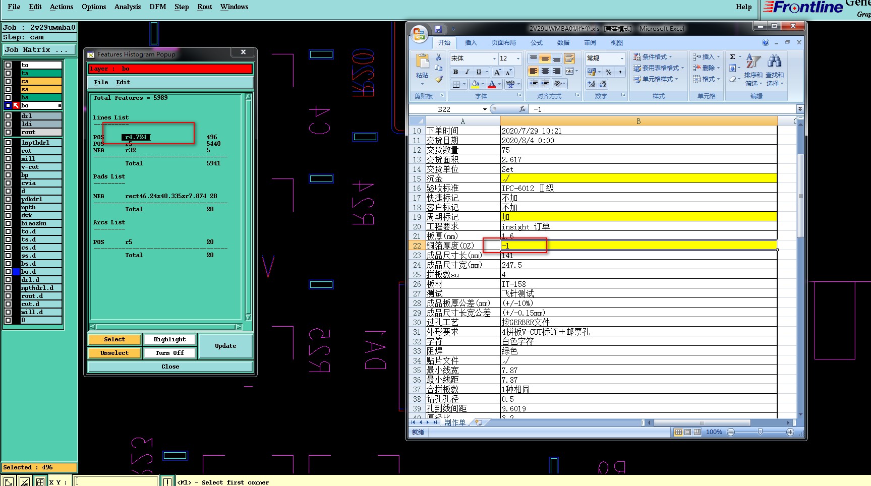Switch to the 页面布局 ribbon tab
This screenshot has height=486, width=871.
(503, 43)
